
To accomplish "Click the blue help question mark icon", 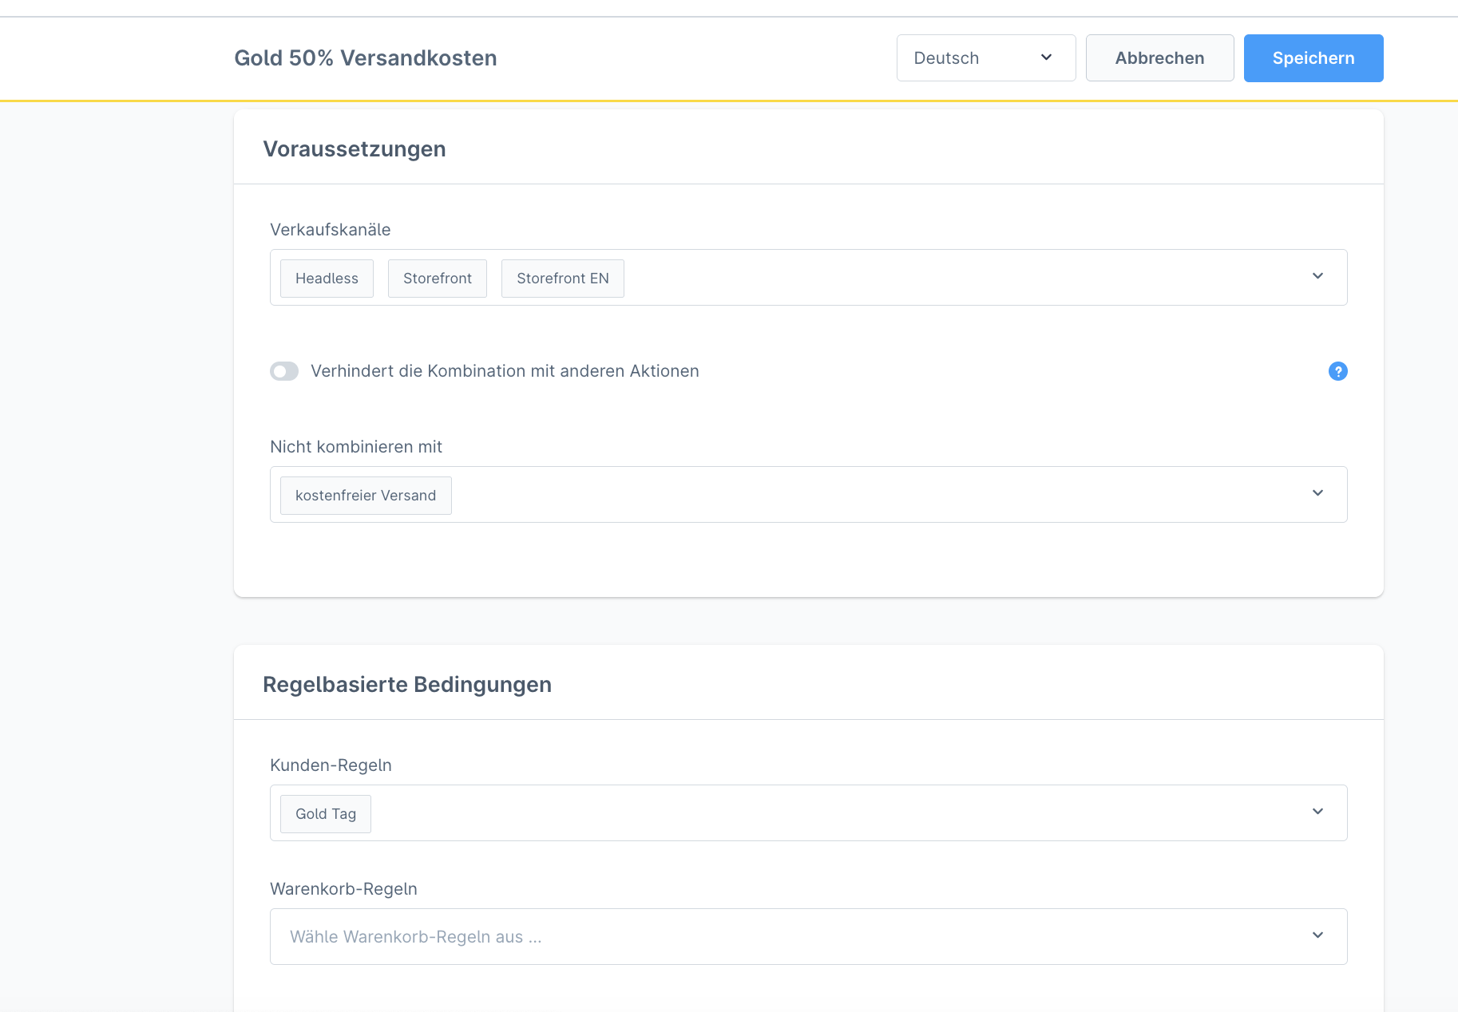I will [x=1337, y=371].
